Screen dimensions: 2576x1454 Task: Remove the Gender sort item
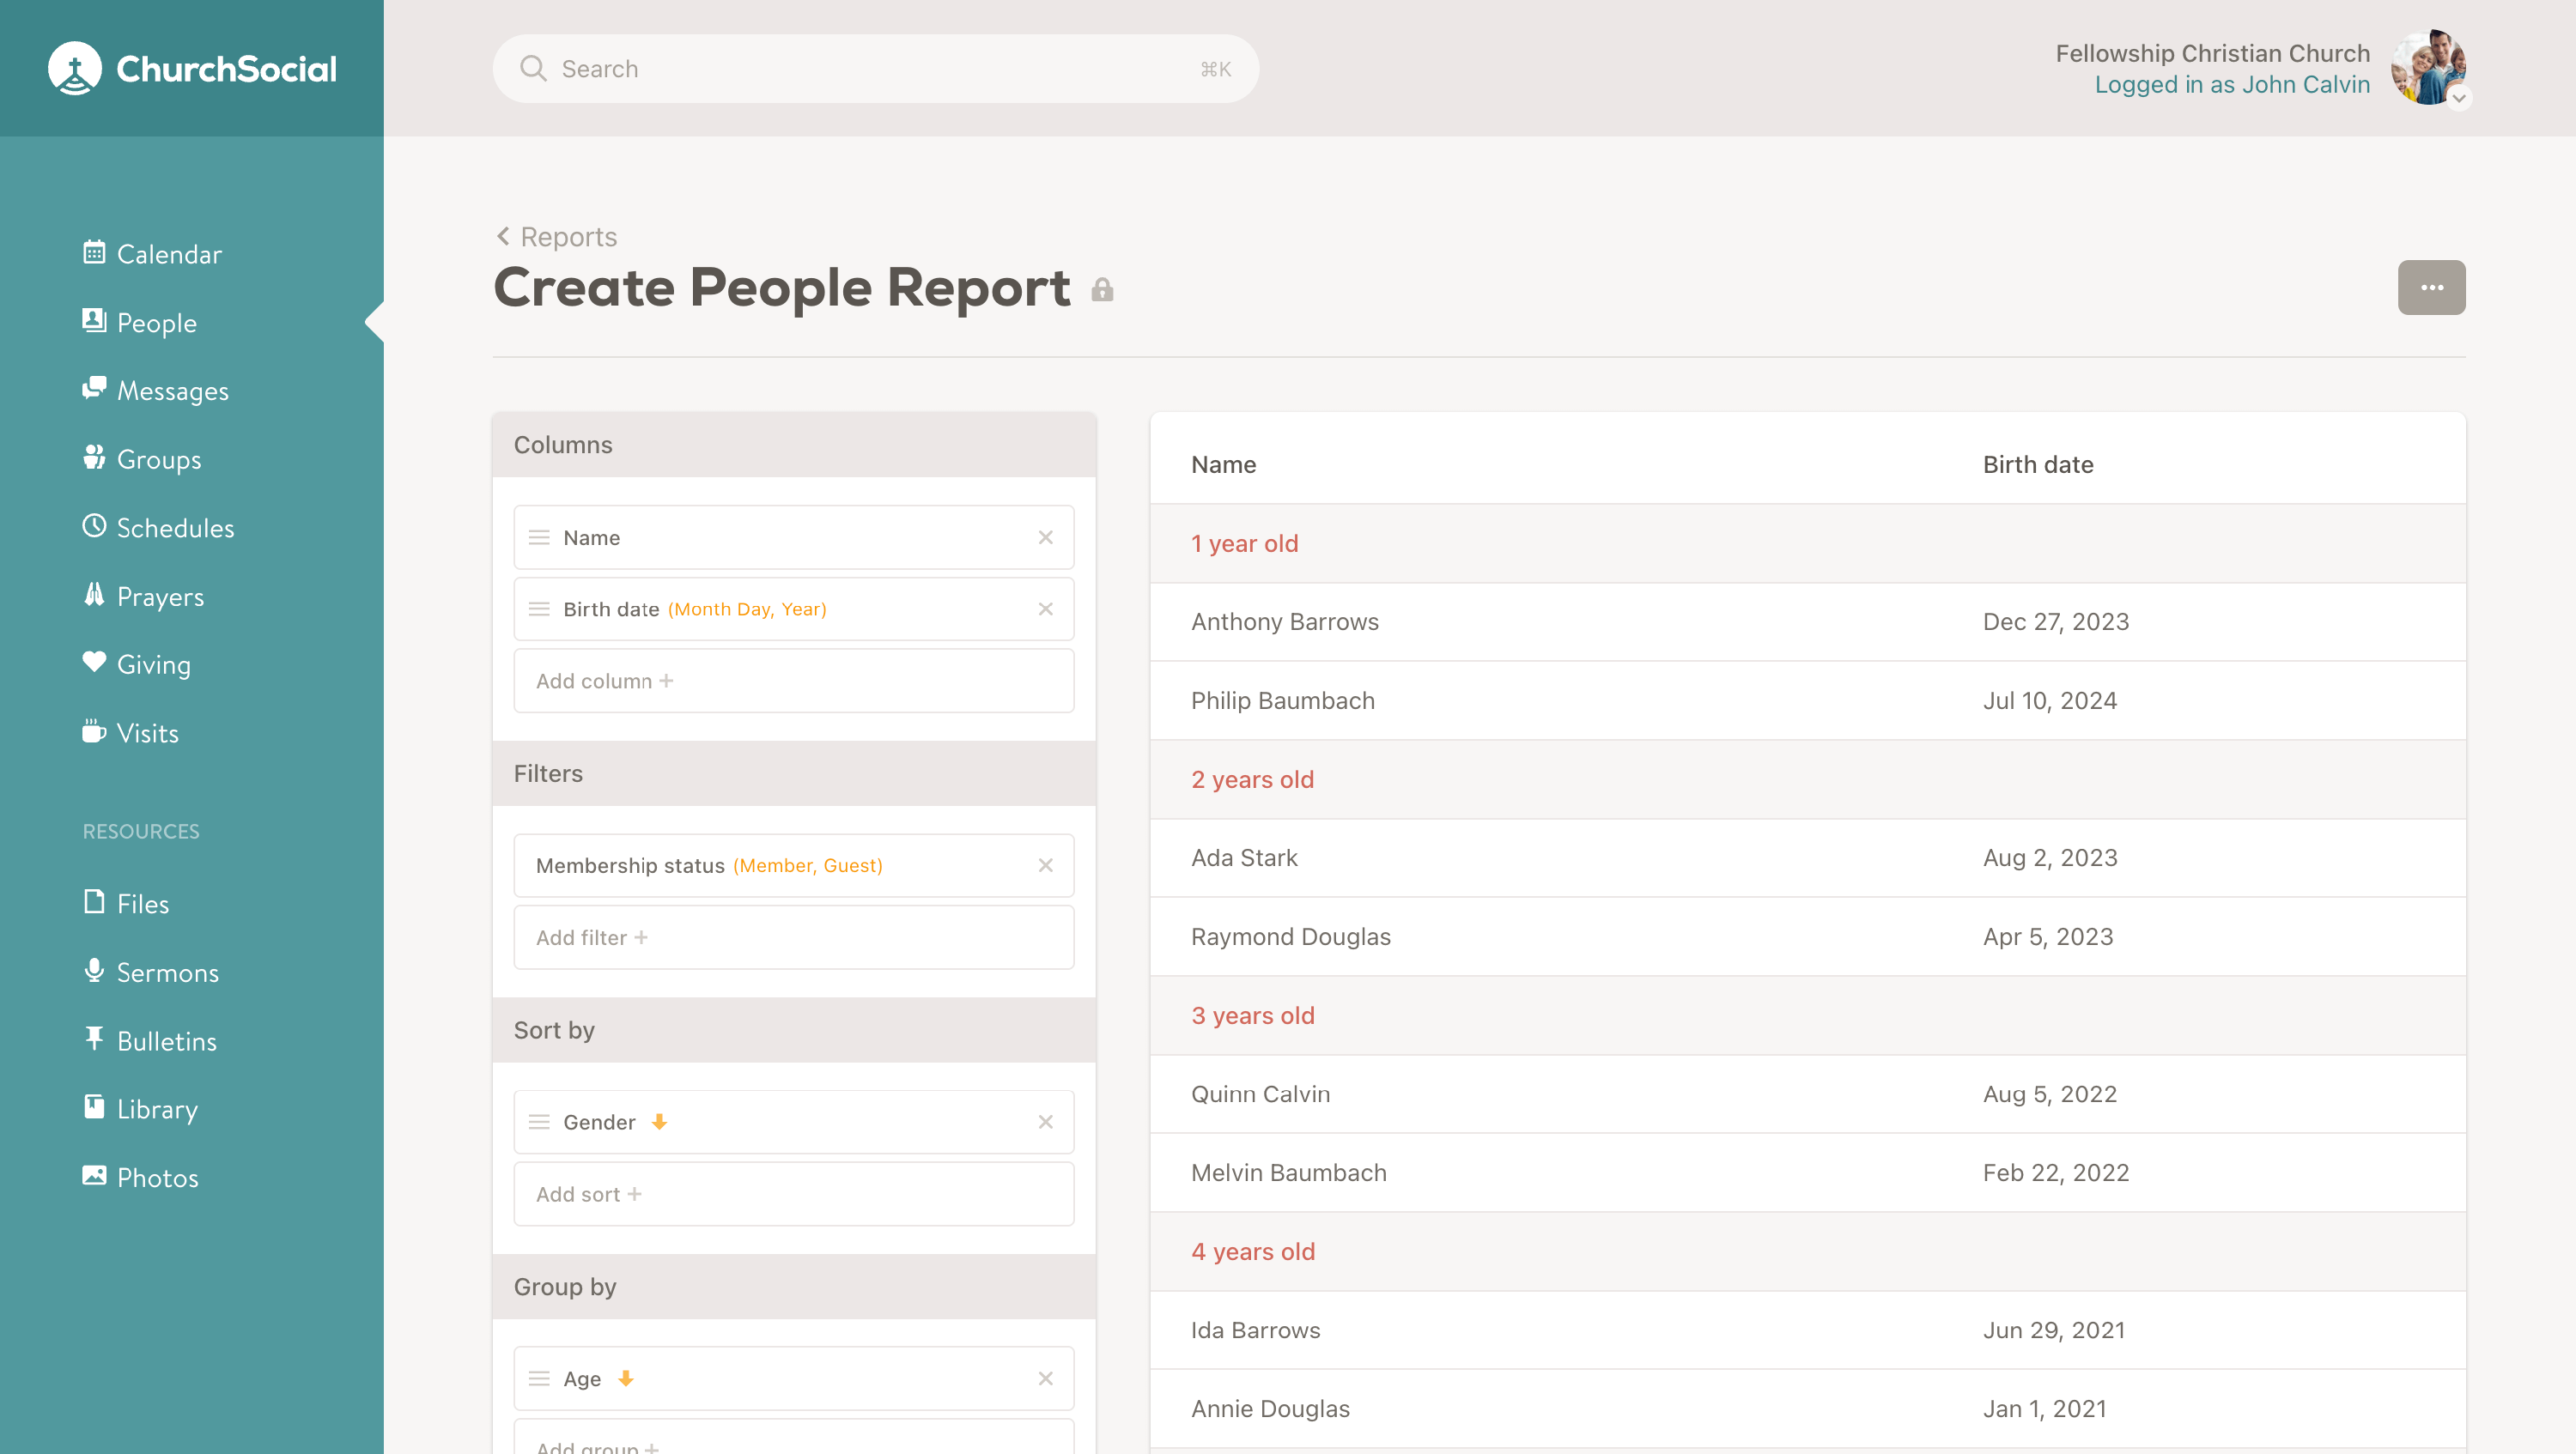[x=1045, y=1121]
